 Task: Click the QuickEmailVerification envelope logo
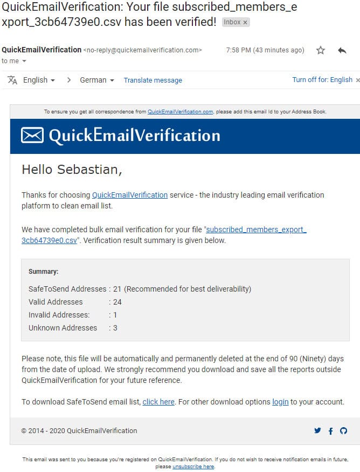tap(32, 135)
